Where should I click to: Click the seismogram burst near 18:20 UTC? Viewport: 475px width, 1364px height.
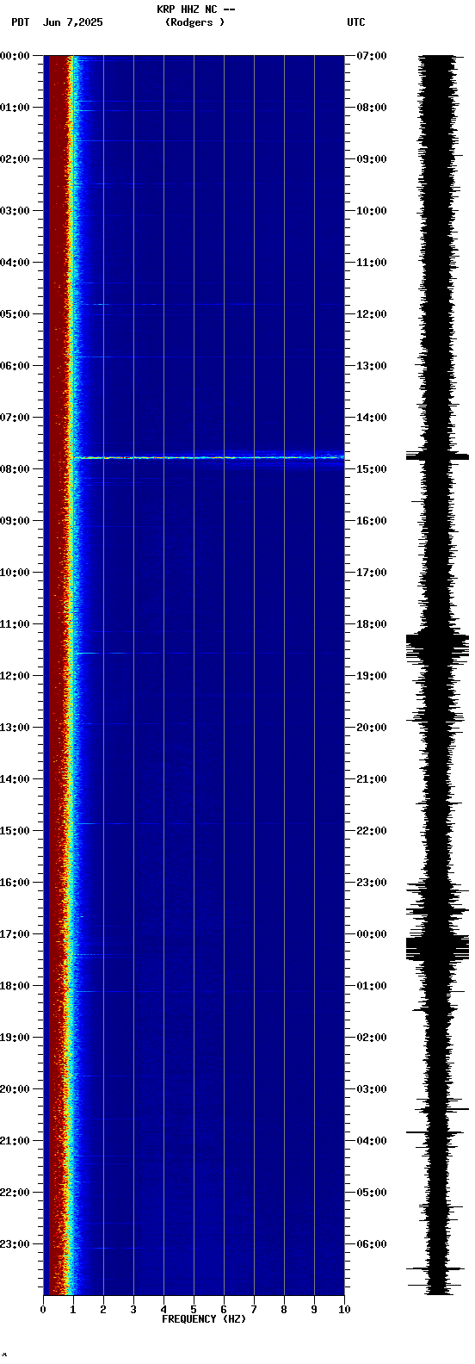(x=438, y=646)
